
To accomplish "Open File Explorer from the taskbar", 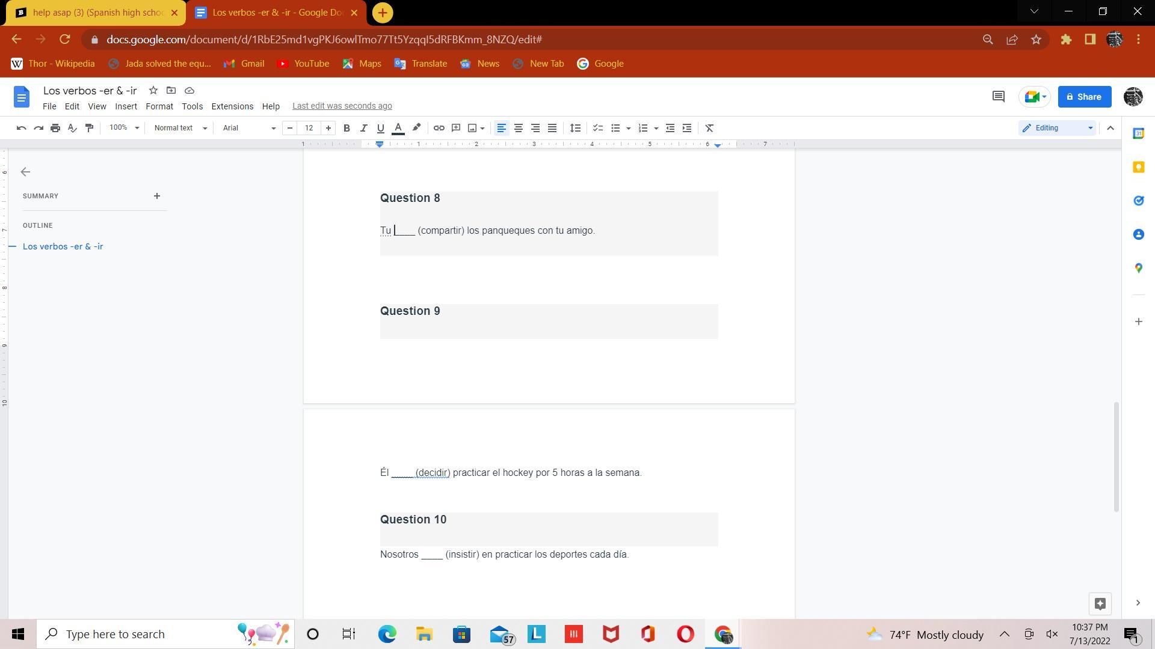I will (x=424, y=634).
